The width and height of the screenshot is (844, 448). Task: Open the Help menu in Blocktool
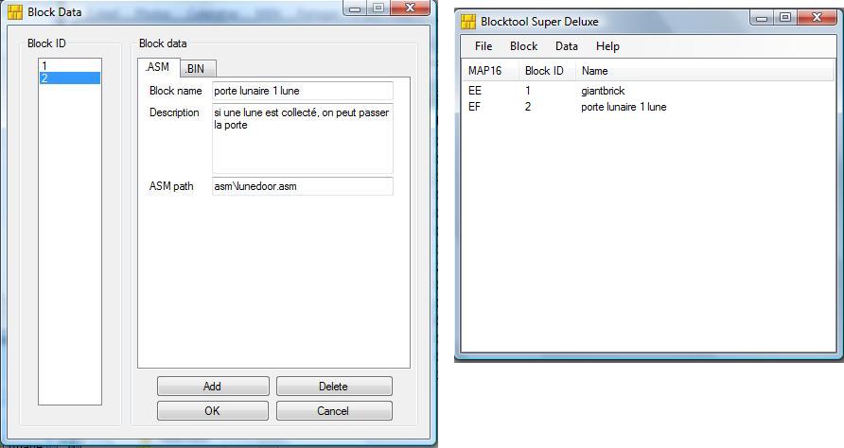(607, 46)
